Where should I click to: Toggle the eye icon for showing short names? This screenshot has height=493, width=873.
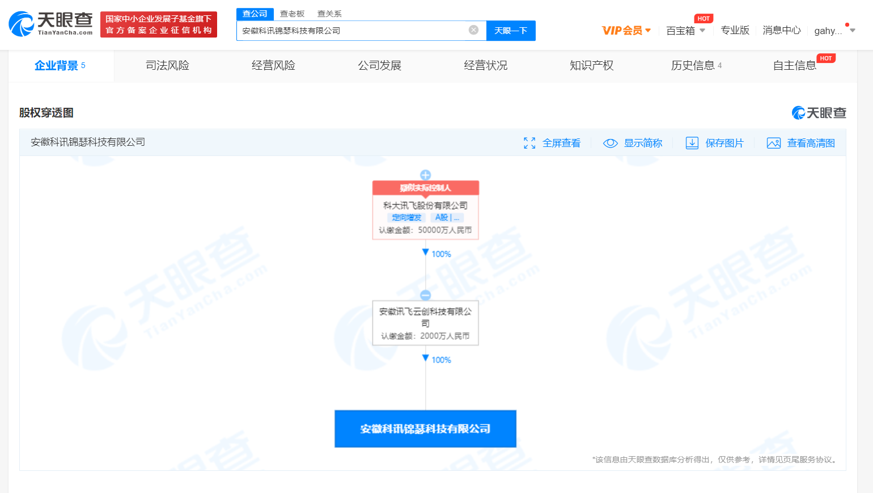[611, 143]
